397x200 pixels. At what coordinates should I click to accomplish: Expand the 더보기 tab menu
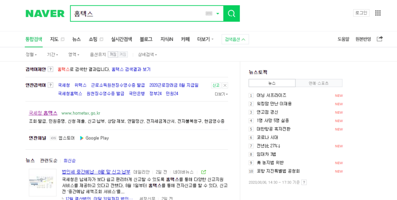(205, 39)
